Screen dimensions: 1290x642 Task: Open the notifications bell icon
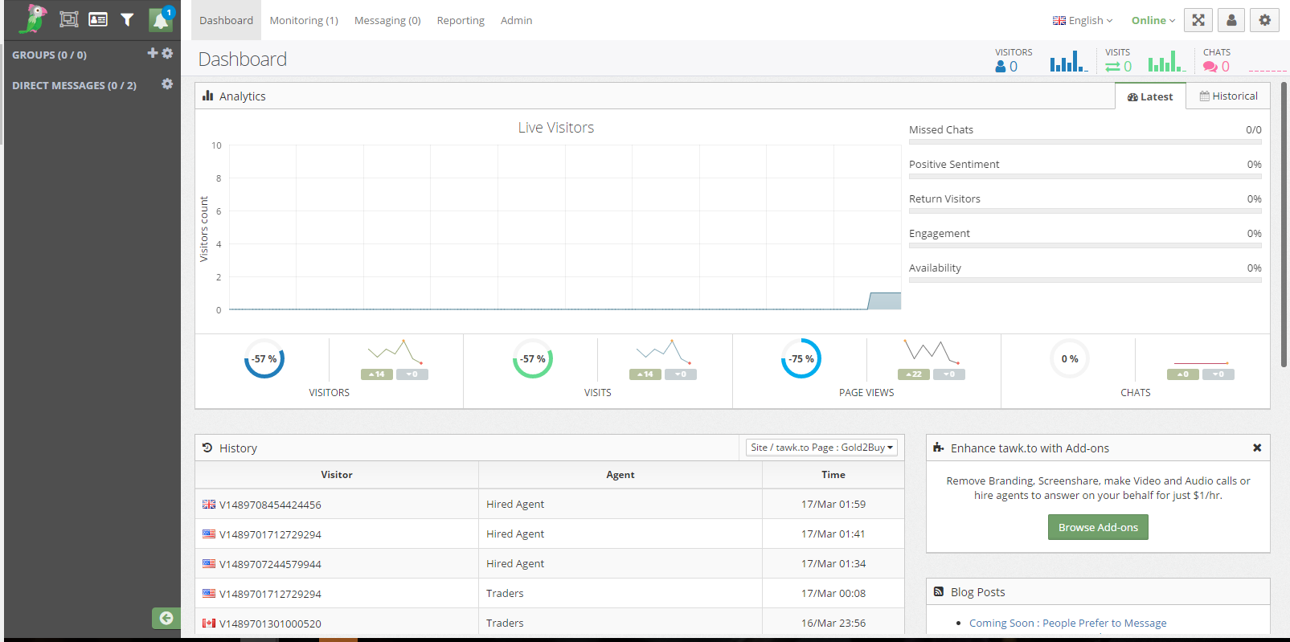pos(161,19)
